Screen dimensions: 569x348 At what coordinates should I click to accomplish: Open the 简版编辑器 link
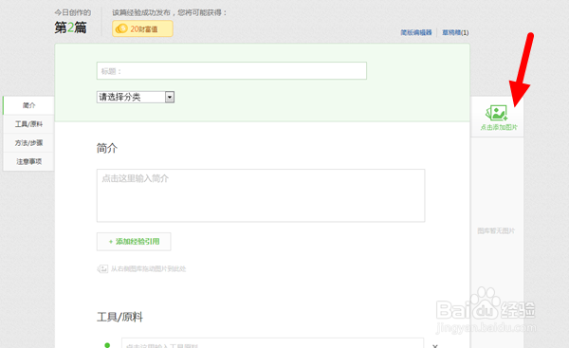(x=416, y=32)
